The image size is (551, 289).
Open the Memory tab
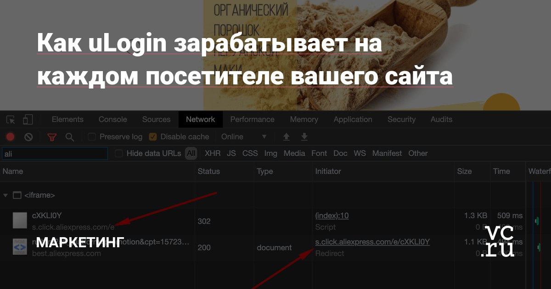pos(304,119)
